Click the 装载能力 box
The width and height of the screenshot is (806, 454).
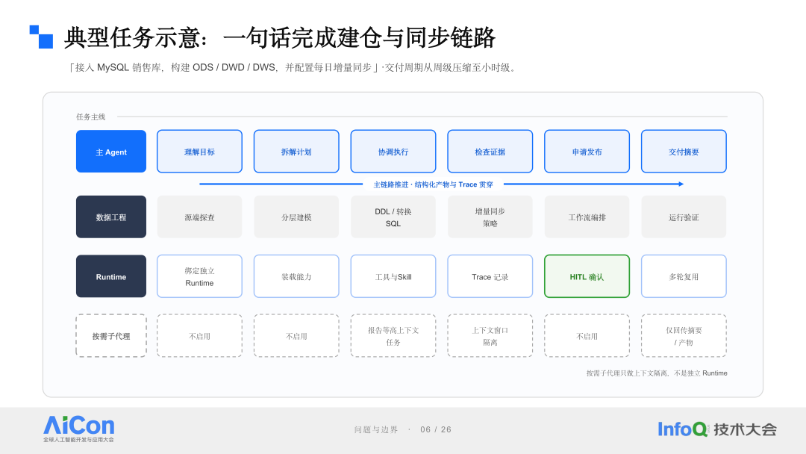pos(296,276)
